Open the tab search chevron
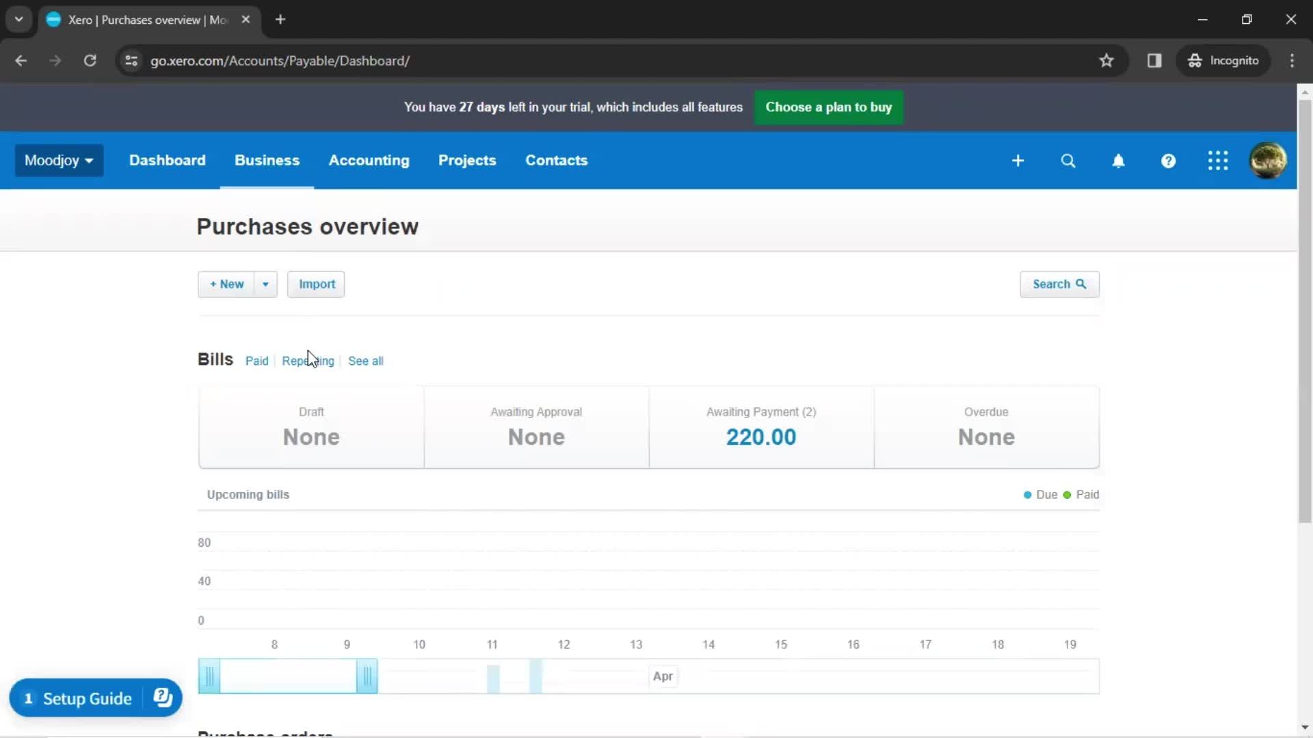Image resolution: width=1313 pixels, height=738 pixels. pos(19,20)
